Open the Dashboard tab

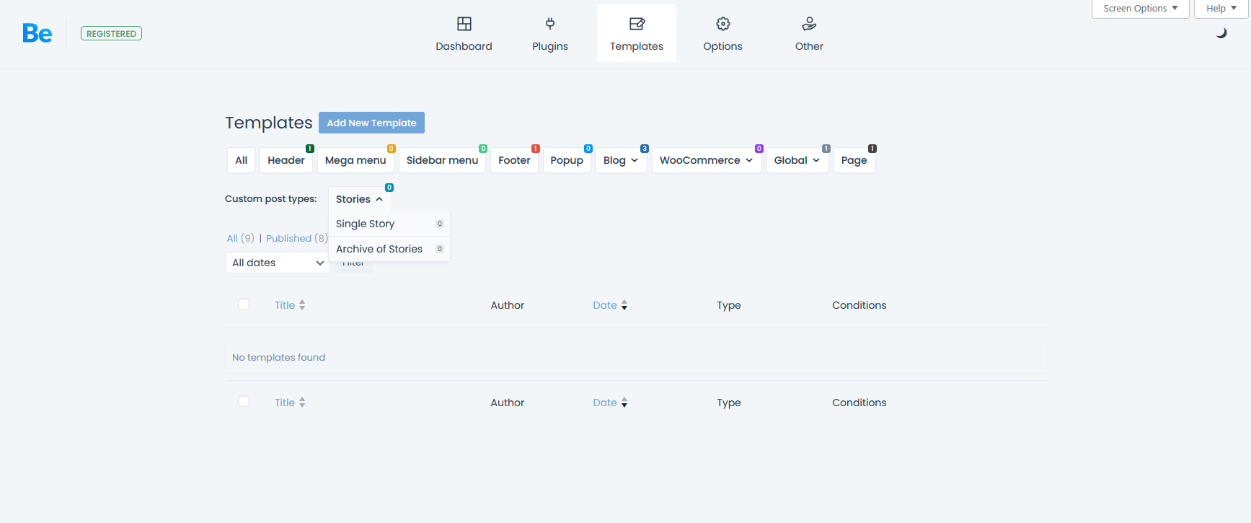[x=464, y=33]
